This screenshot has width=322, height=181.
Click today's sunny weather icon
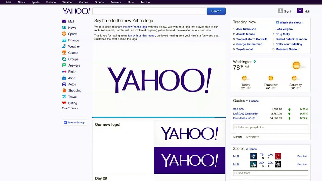[x=244, y=78]
